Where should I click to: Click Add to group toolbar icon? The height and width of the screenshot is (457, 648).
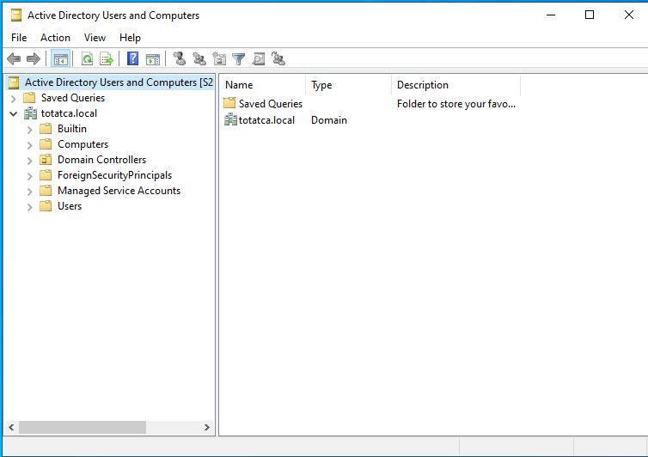[x=278, y=58]
